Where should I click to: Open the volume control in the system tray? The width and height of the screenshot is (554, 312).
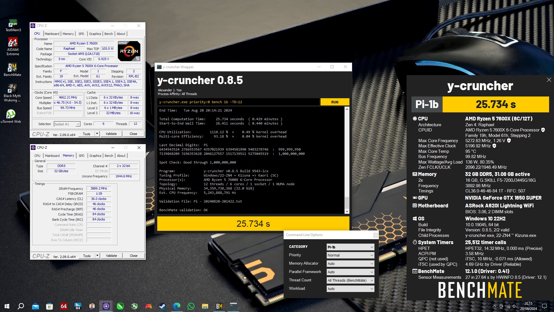tap(515, 306)
